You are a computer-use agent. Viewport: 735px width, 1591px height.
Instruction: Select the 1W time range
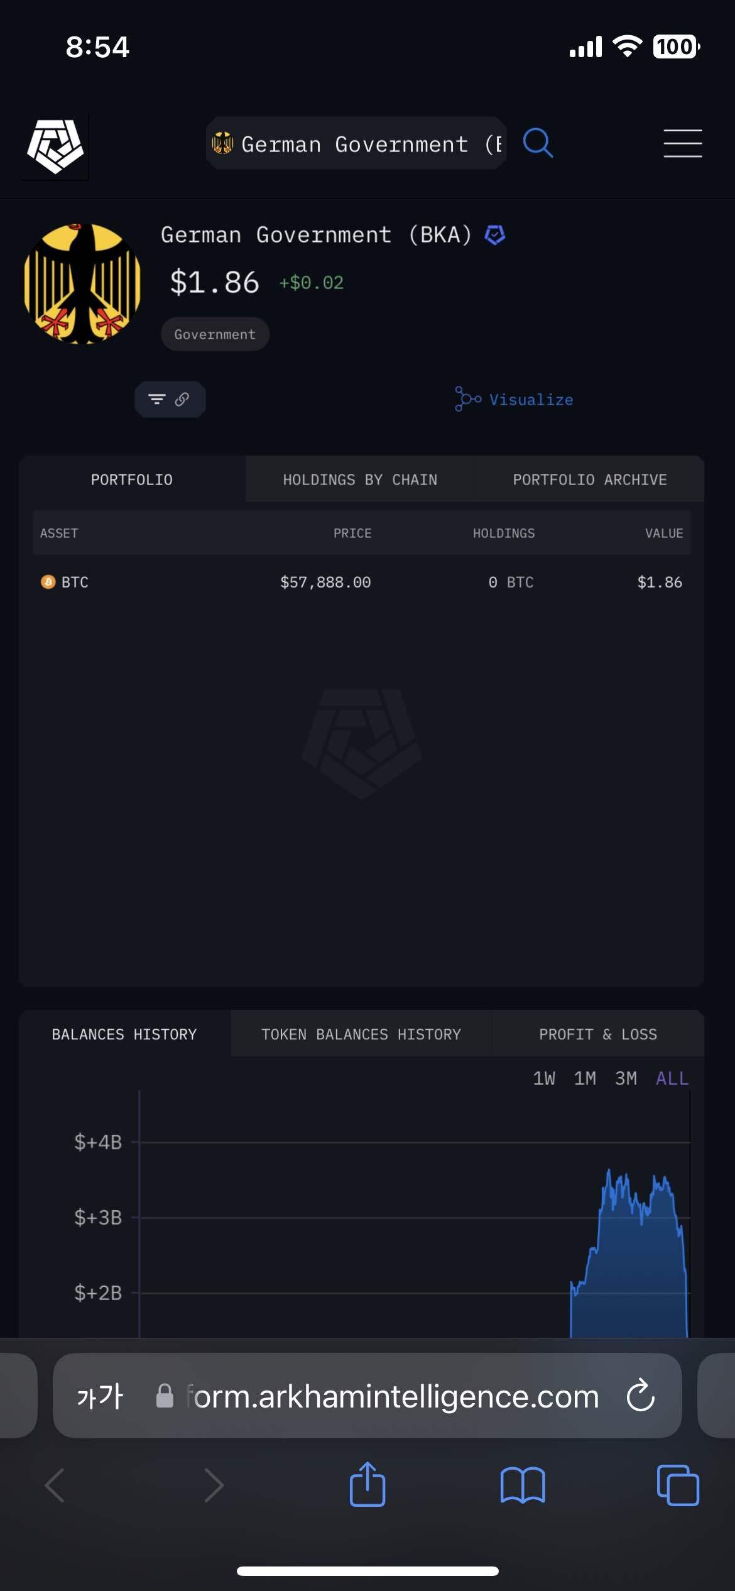pyautogui.click(x=544, y=1078)
